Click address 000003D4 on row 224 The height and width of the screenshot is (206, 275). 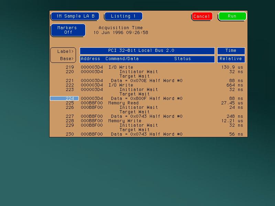click(92, 99)
